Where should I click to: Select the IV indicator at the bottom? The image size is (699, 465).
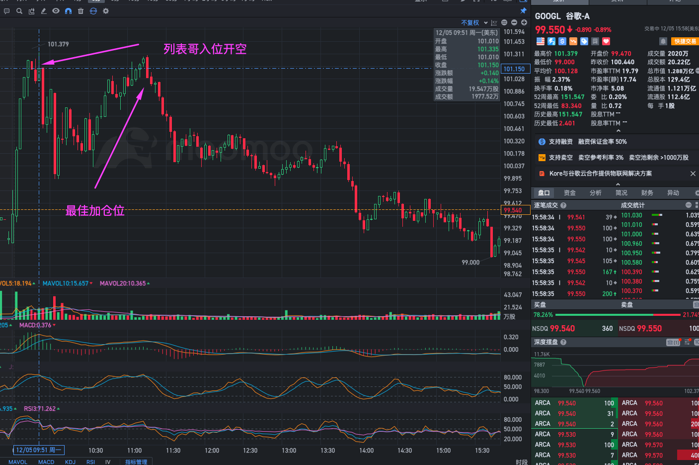(x=108, y=462)
